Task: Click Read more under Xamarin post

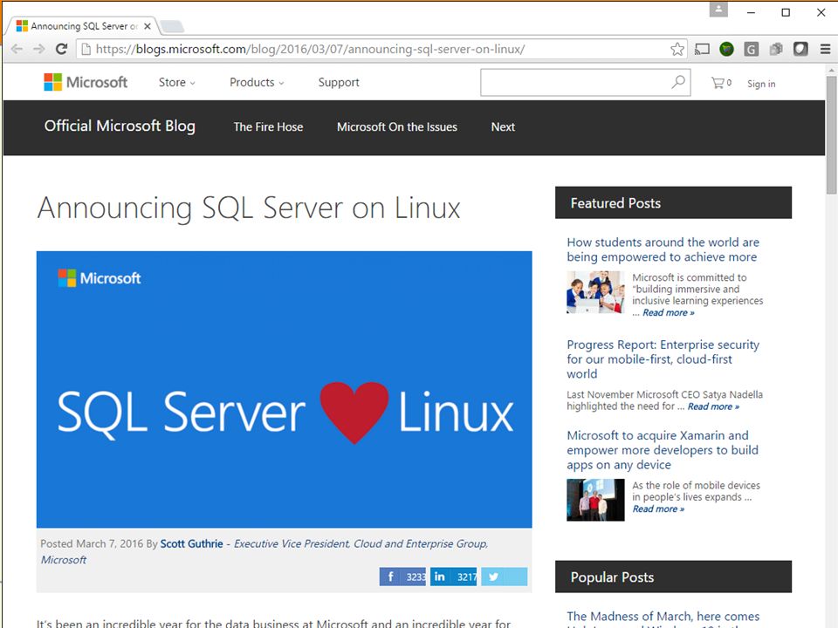Action: point(658,509)
